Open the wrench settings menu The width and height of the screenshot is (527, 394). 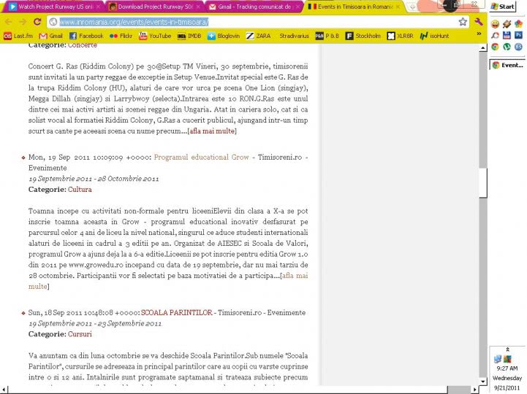pos(479,22)
